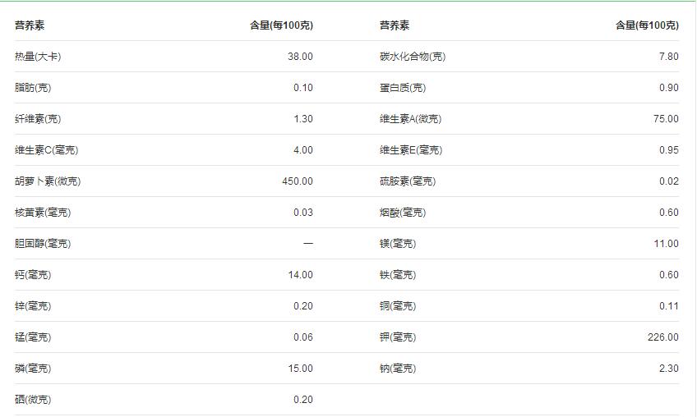Click the 碳水化合物(克) label
Image resolution: width=697 pixels, height=417 pixels.
coord(413,57)
